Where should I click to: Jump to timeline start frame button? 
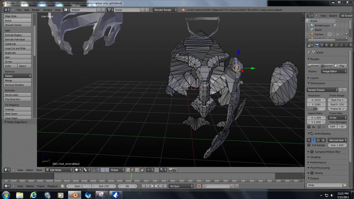(143, 186)
